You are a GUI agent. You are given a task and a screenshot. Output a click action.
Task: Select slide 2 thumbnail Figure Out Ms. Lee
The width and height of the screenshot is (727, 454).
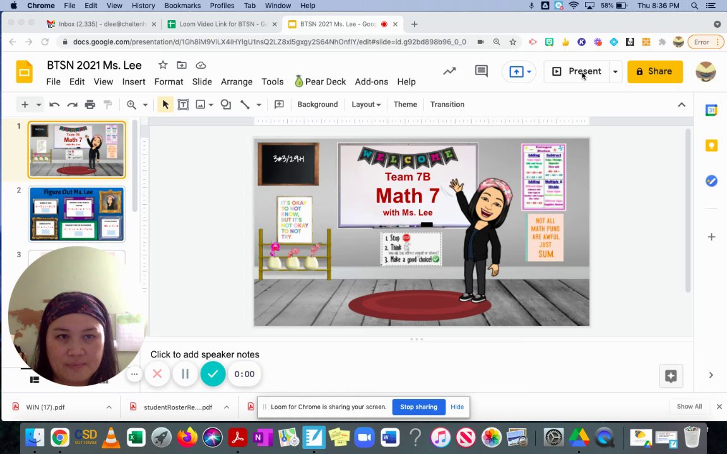pos(76,214)
